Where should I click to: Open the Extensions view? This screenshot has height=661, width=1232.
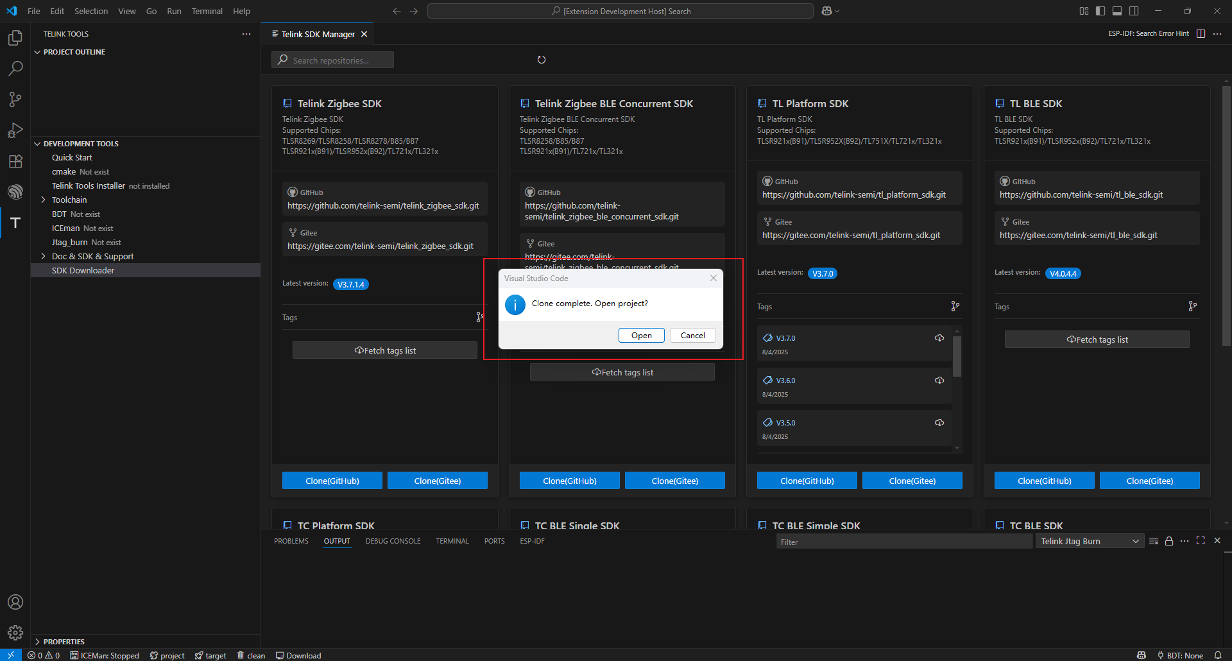point(15,161)
